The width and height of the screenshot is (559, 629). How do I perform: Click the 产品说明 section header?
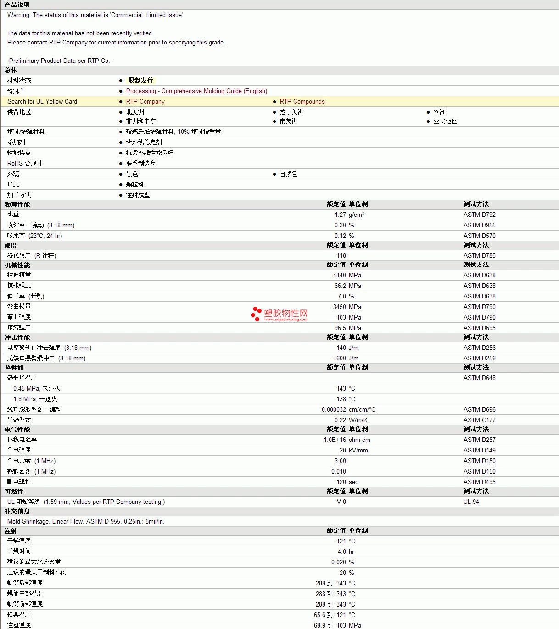coord(17,5)
